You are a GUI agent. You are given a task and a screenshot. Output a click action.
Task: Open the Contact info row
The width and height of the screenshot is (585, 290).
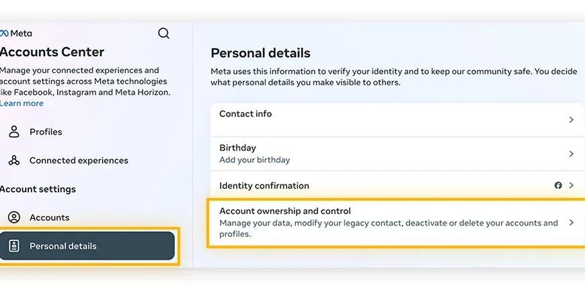(397, 119)
